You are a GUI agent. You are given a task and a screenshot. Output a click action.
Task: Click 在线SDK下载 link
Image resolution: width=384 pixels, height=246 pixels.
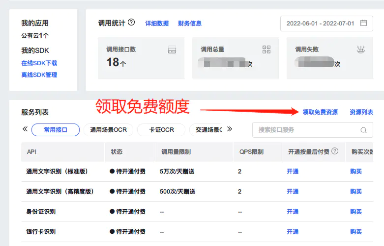click(39, 63)
